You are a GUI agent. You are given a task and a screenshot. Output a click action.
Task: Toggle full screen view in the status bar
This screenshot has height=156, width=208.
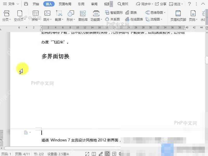click(87, 154)
